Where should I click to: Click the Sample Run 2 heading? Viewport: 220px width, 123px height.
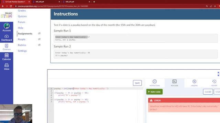62,46
